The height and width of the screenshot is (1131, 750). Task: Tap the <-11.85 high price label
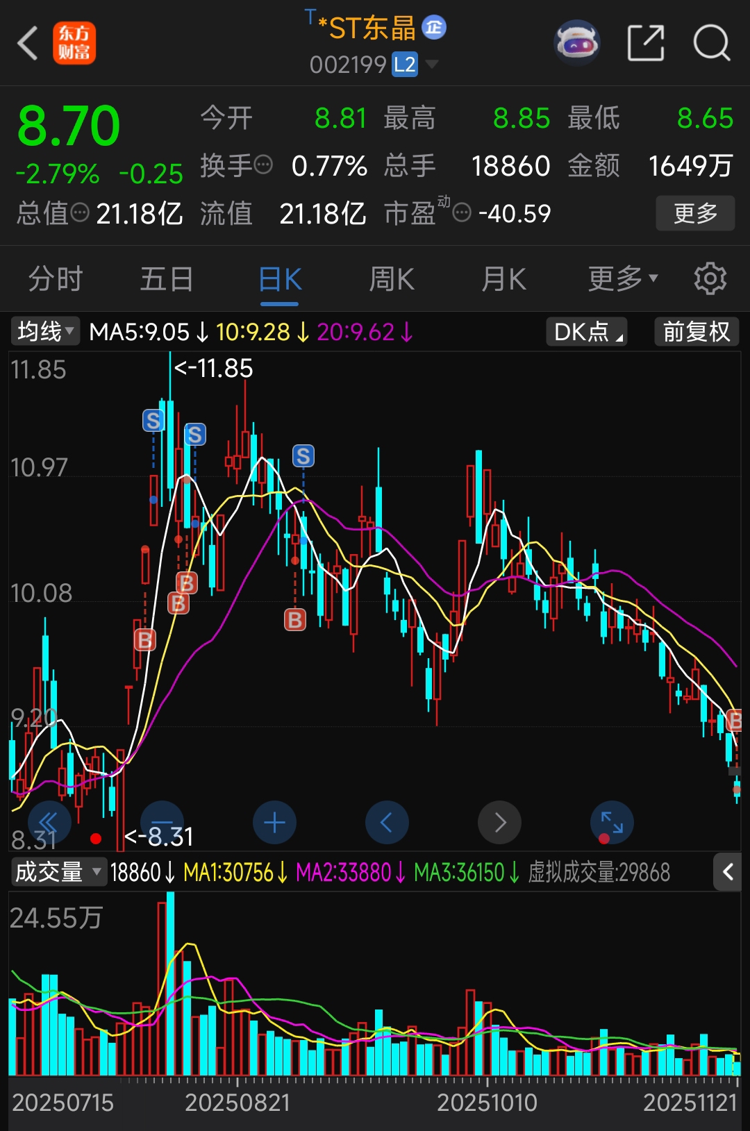214,368
